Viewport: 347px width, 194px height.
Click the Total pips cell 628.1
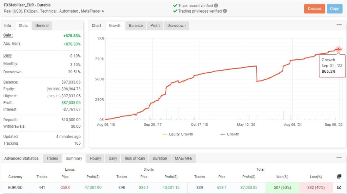222,188
